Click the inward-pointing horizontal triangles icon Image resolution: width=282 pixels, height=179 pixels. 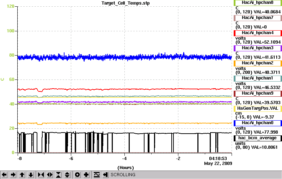pyautogui.click(x=41, y=175)
